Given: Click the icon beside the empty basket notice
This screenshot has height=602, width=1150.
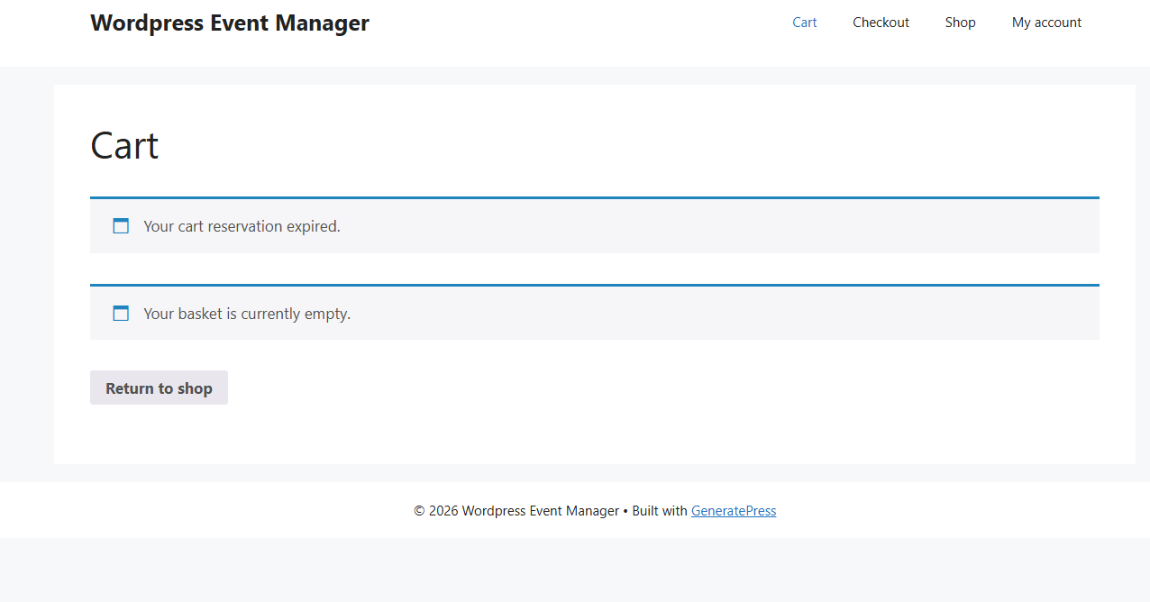Looking at the screenshot, I should click(121, 314).
